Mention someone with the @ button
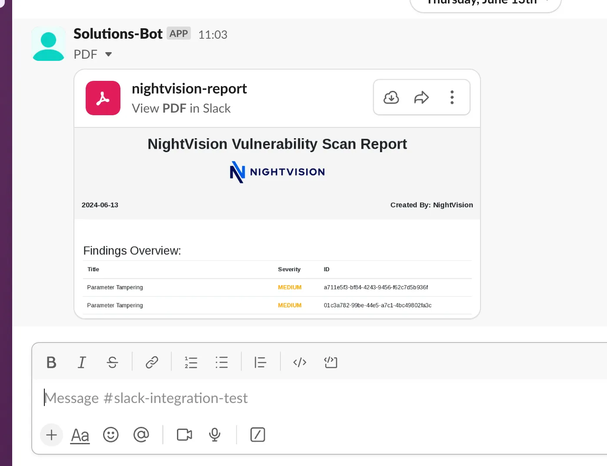This screenshot has height=466, width=607. point(141,435)
